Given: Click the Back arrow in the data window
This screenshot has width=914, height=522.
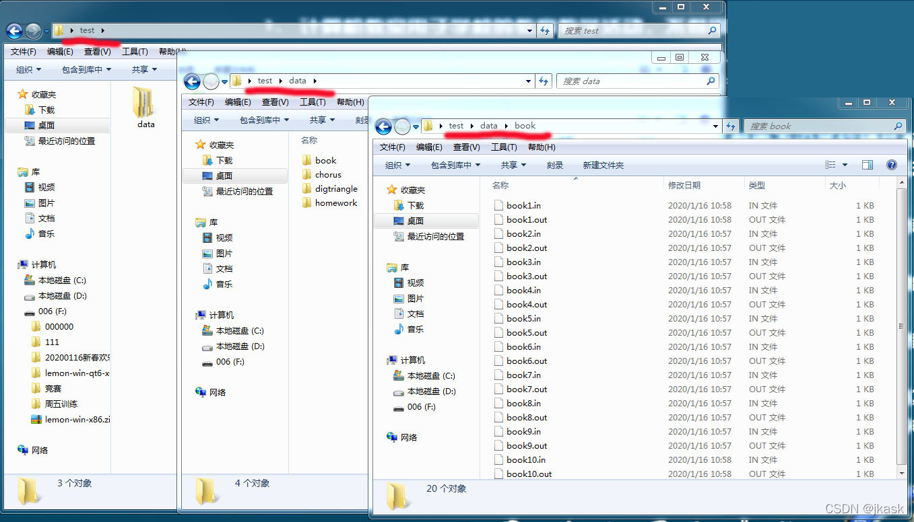Looking at the screenshot, I should [192, 82].
